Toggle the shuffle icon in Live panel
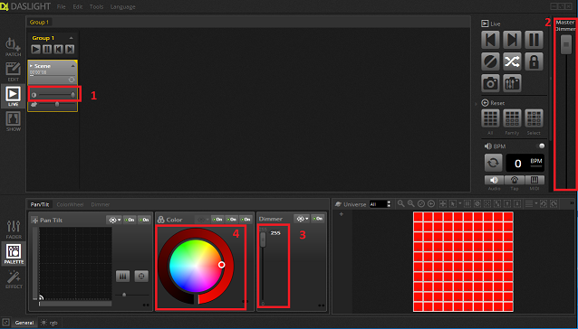Screen dimensions: 578x329 [512, 61]
